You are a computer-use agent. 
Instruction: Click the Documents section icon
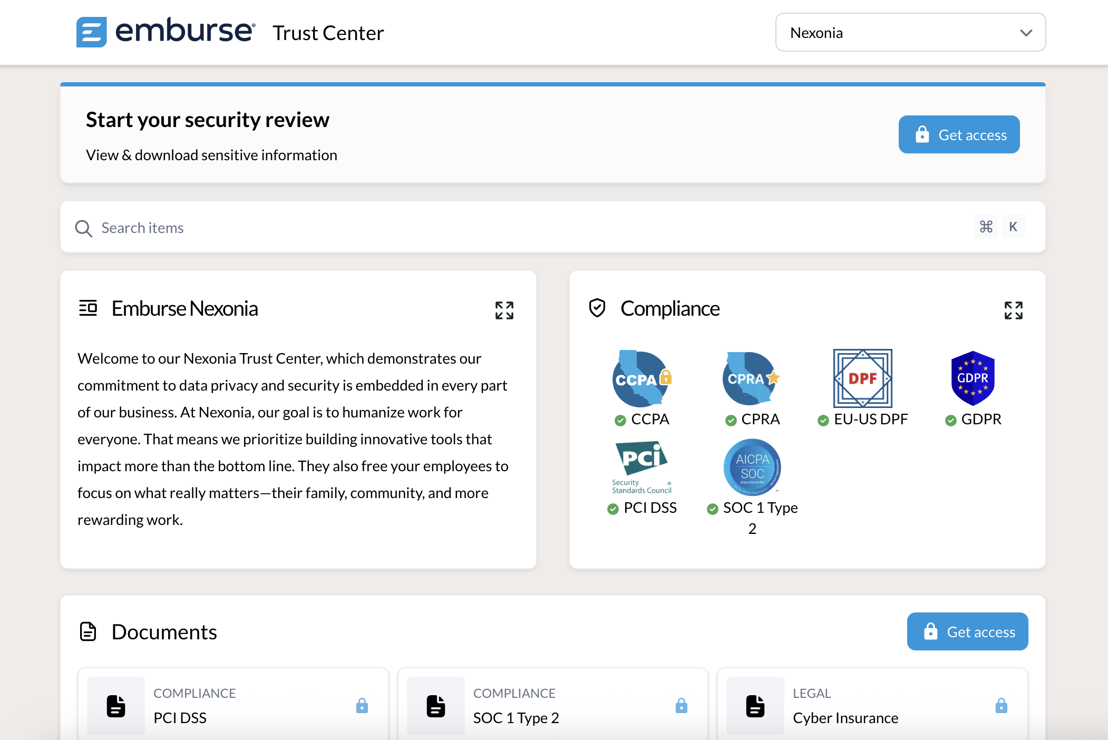[x=88, y=631]
